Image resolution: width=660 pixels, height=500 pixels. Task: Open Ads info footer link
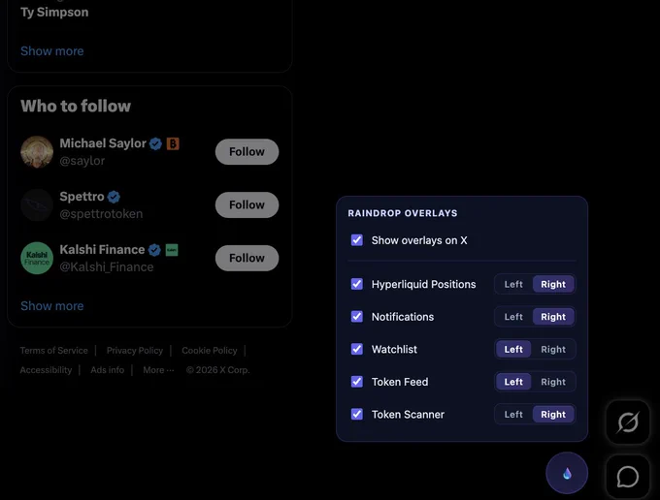tap(108, 370)
